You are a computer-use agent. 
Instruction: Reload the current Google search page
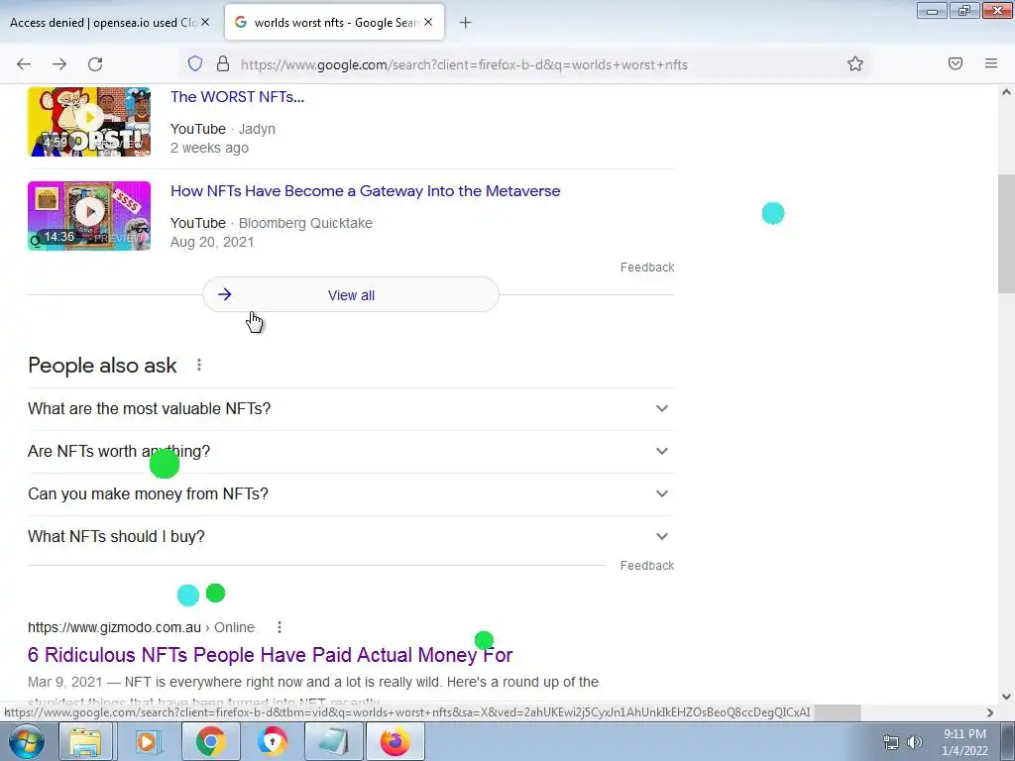[95, 64]
